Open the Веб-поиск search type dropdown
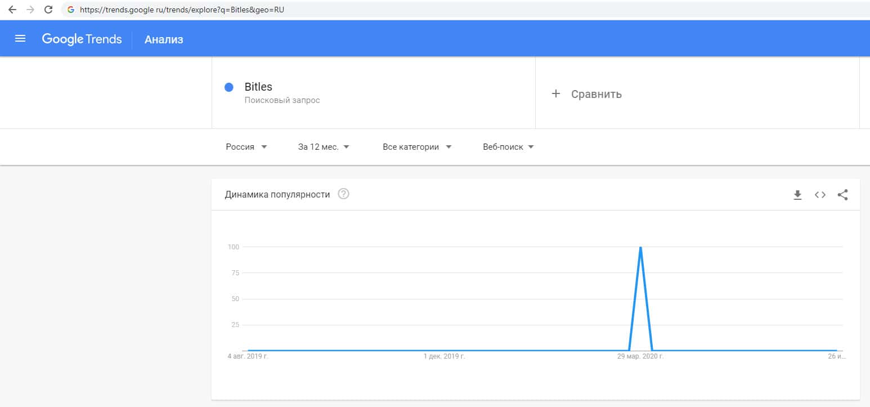 point(508,147)
